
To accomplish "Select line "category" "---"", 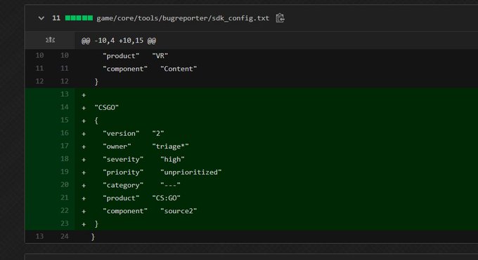I will pyautogui.click(x=141, y=185).
